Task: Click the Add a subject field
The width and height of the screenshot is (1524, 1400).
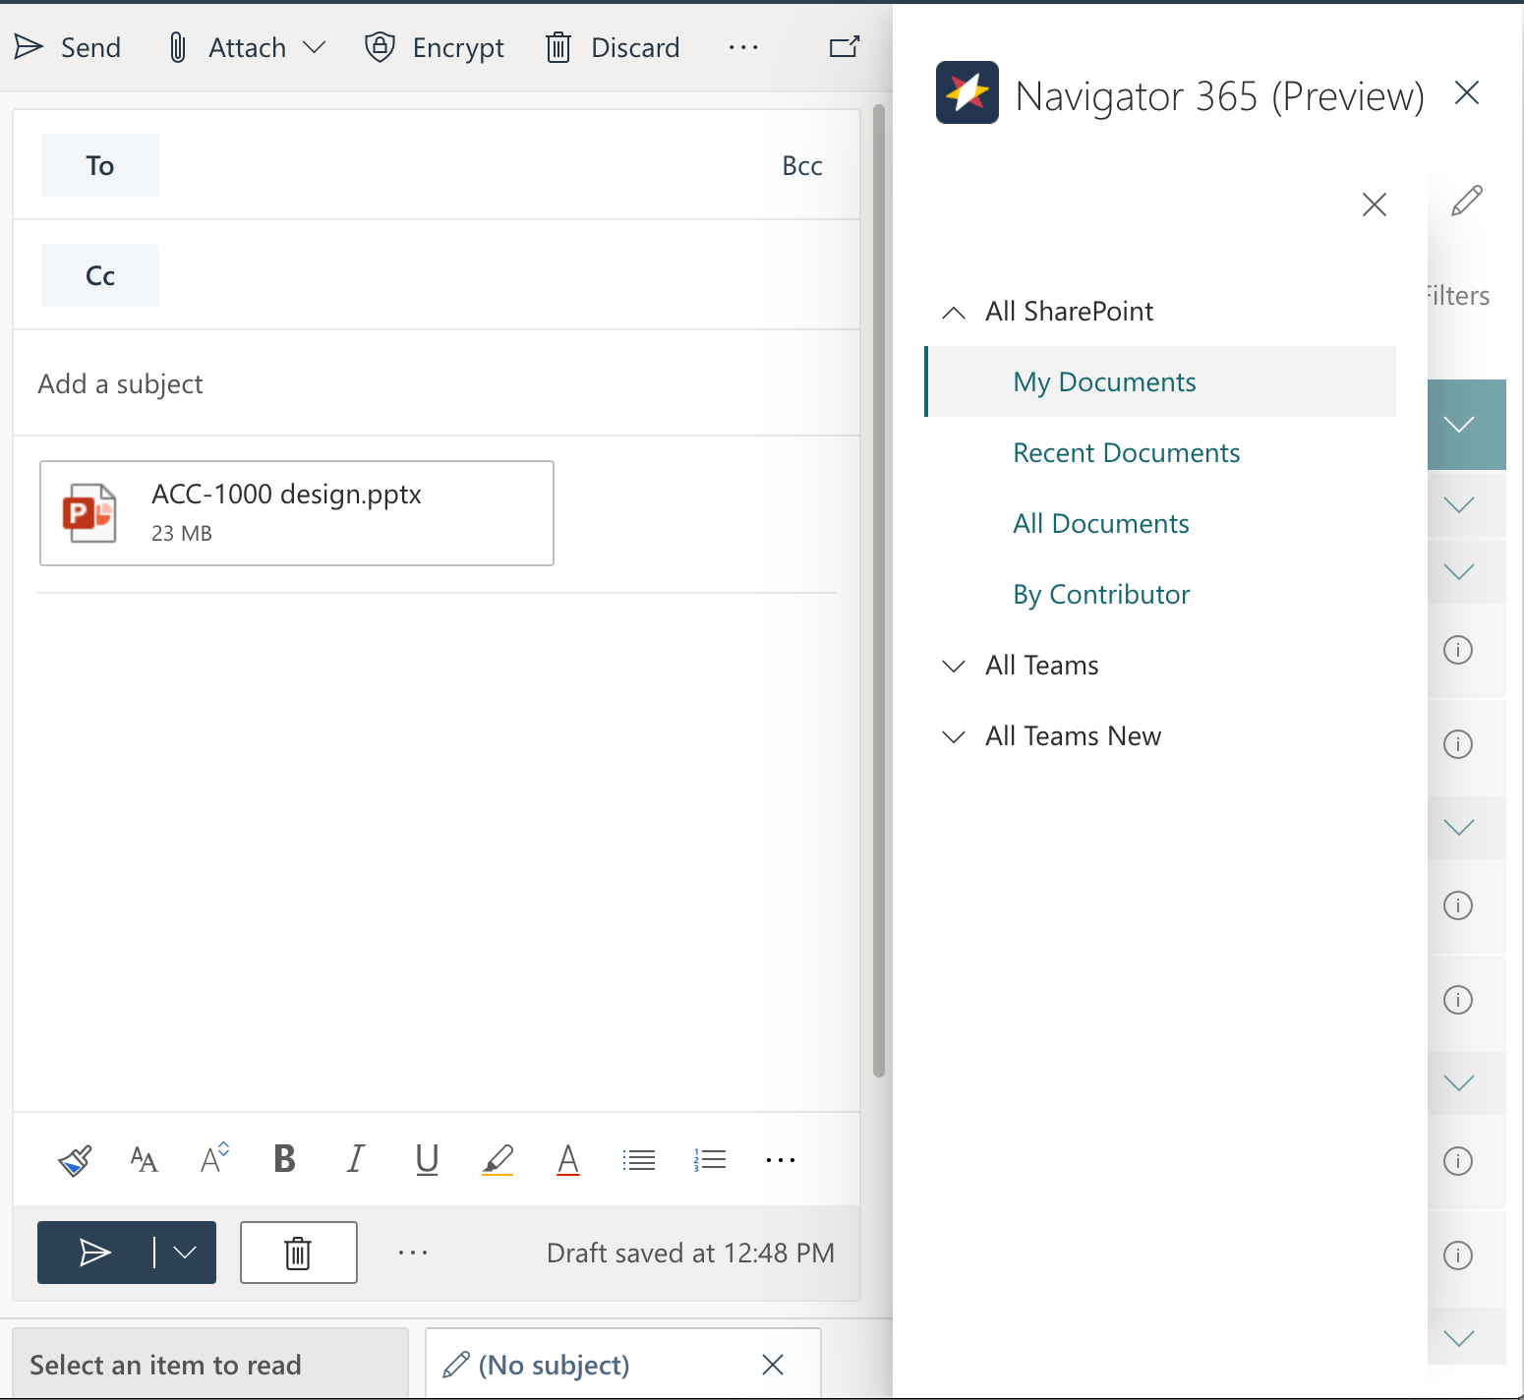Action: coord(437,383)
